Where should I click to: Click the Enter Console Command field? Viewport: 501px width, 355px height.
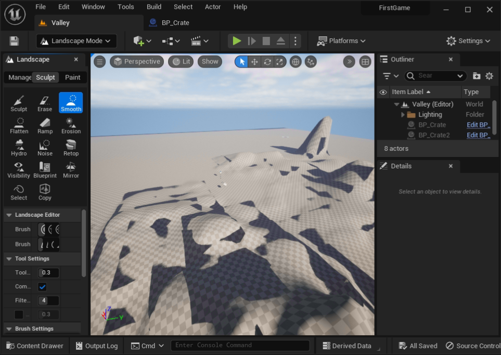coord(240,346)
